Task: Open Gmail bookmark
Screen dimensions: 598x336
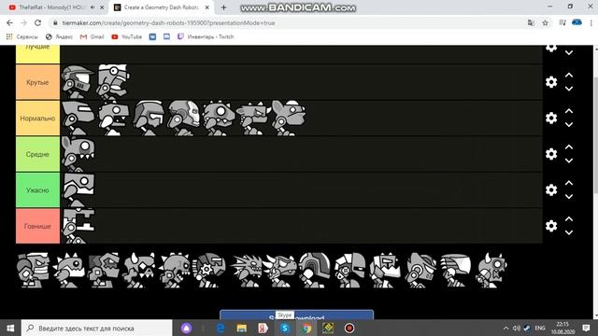Action: point(92,37)
